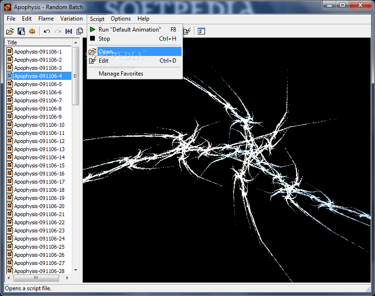
Task: Click the Title column header
Action: (x=38, y=43)
